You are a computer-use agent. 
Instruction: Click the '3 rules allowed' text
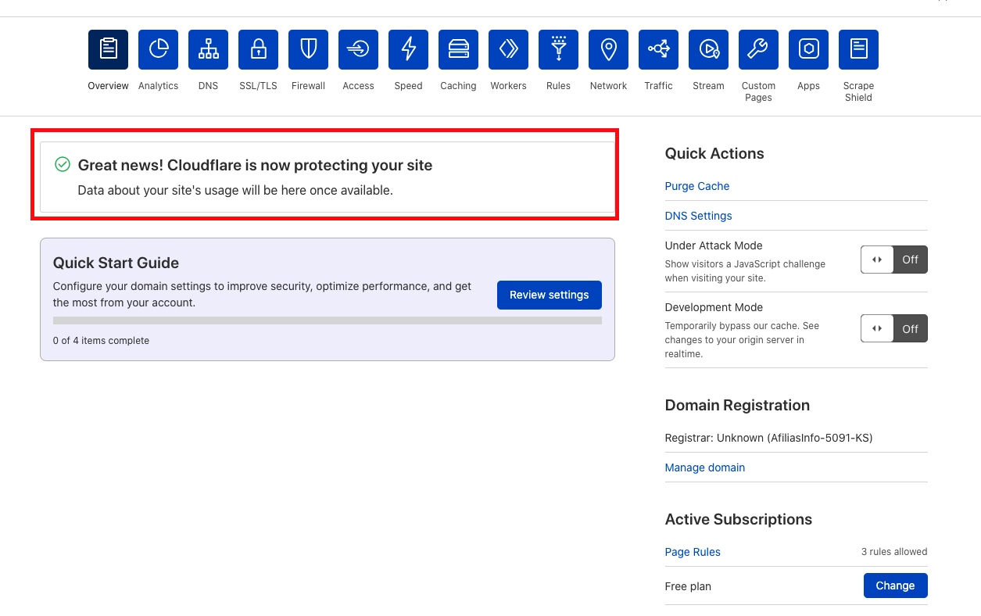pos(894,552)
